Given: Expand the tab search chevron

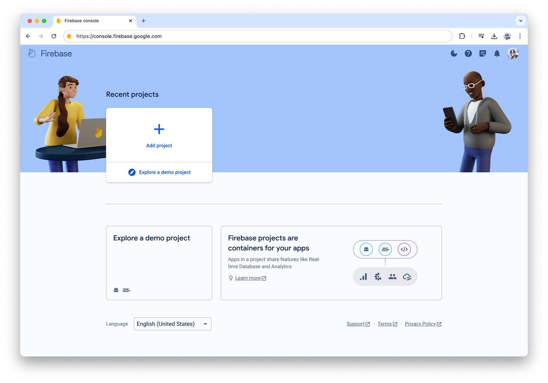Looking at the screenshot, I should pyautogui.click(x=521, y=21).
